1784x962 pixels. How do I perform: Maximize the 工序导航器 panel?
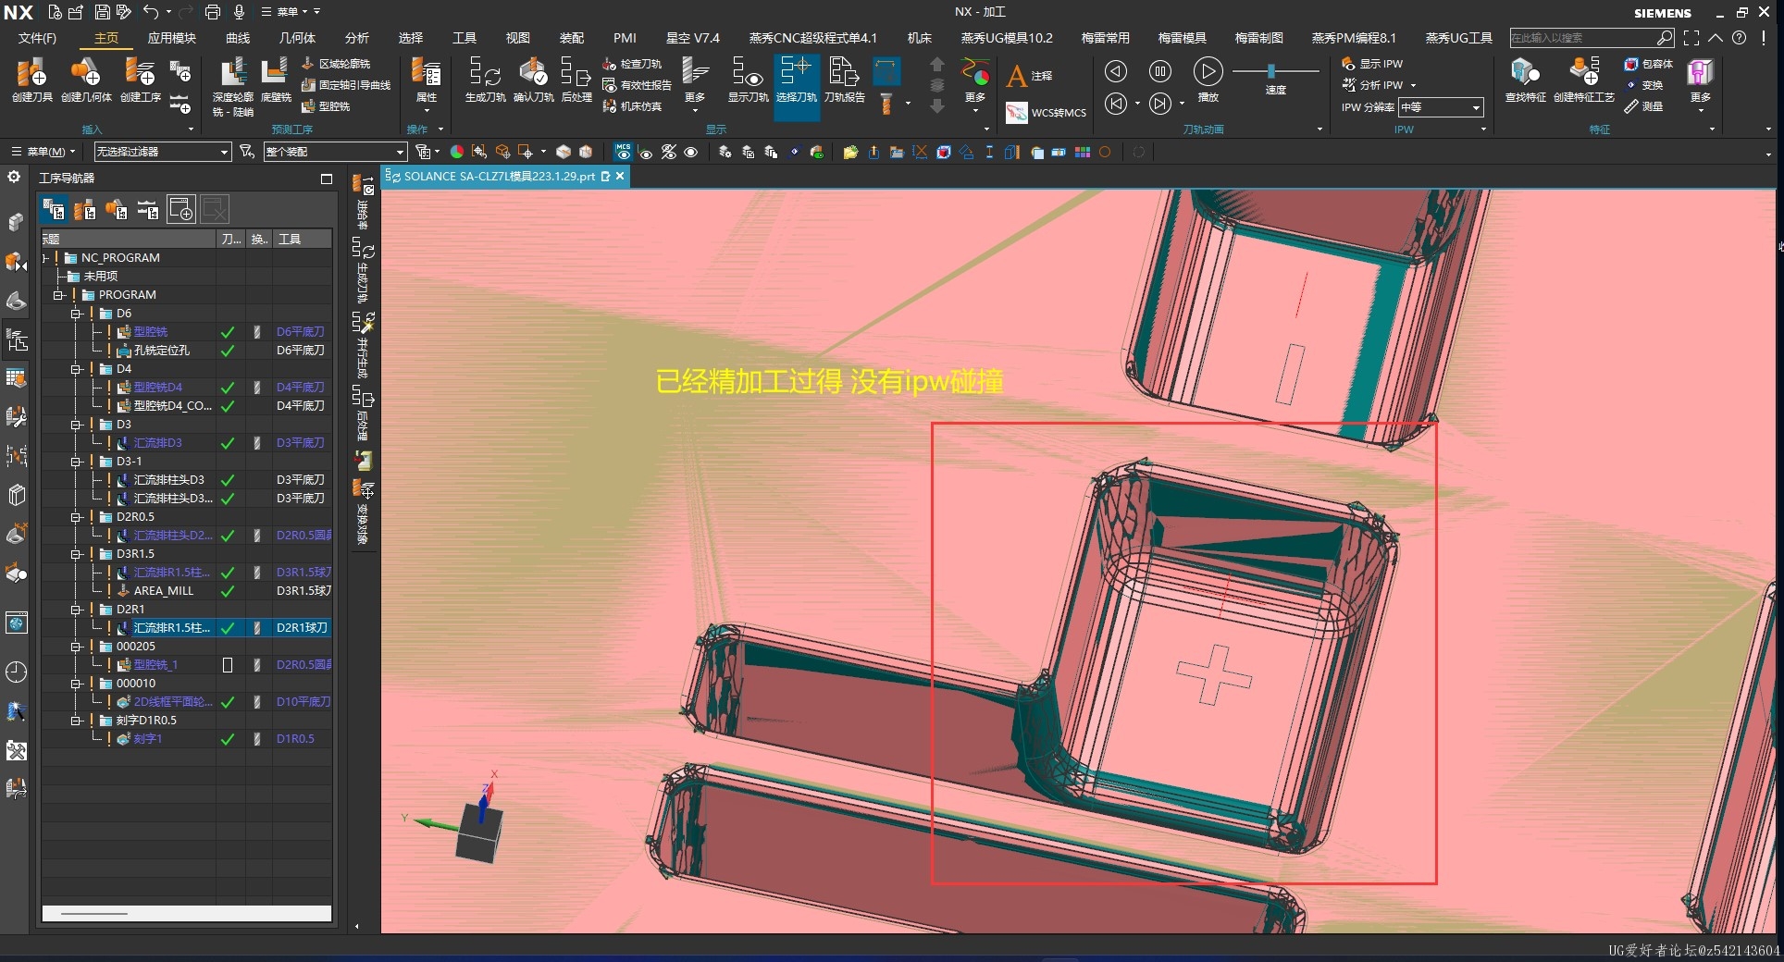326,179
